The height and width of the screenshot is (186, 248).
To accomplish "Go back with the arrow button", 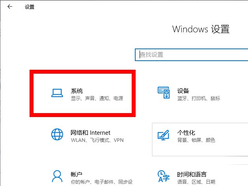I will [x=10, y=6].
